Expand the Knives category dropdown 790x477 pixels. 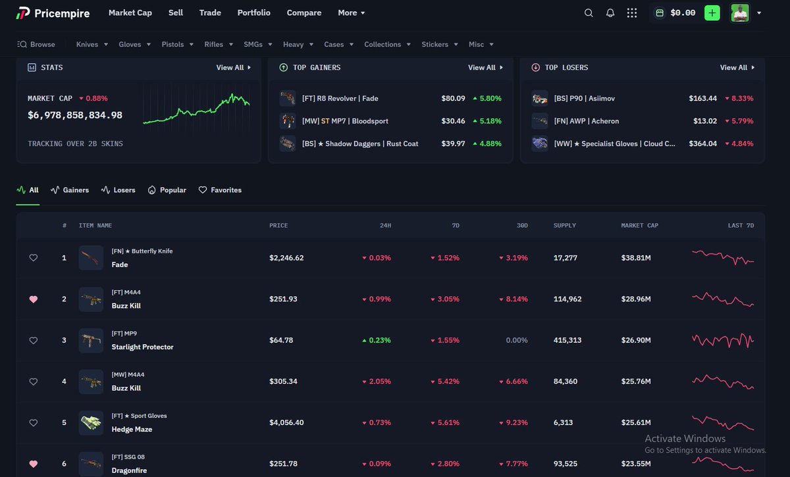click(91, 45)
